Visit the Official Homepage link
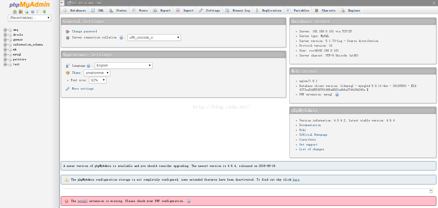 tap(313, 135)
